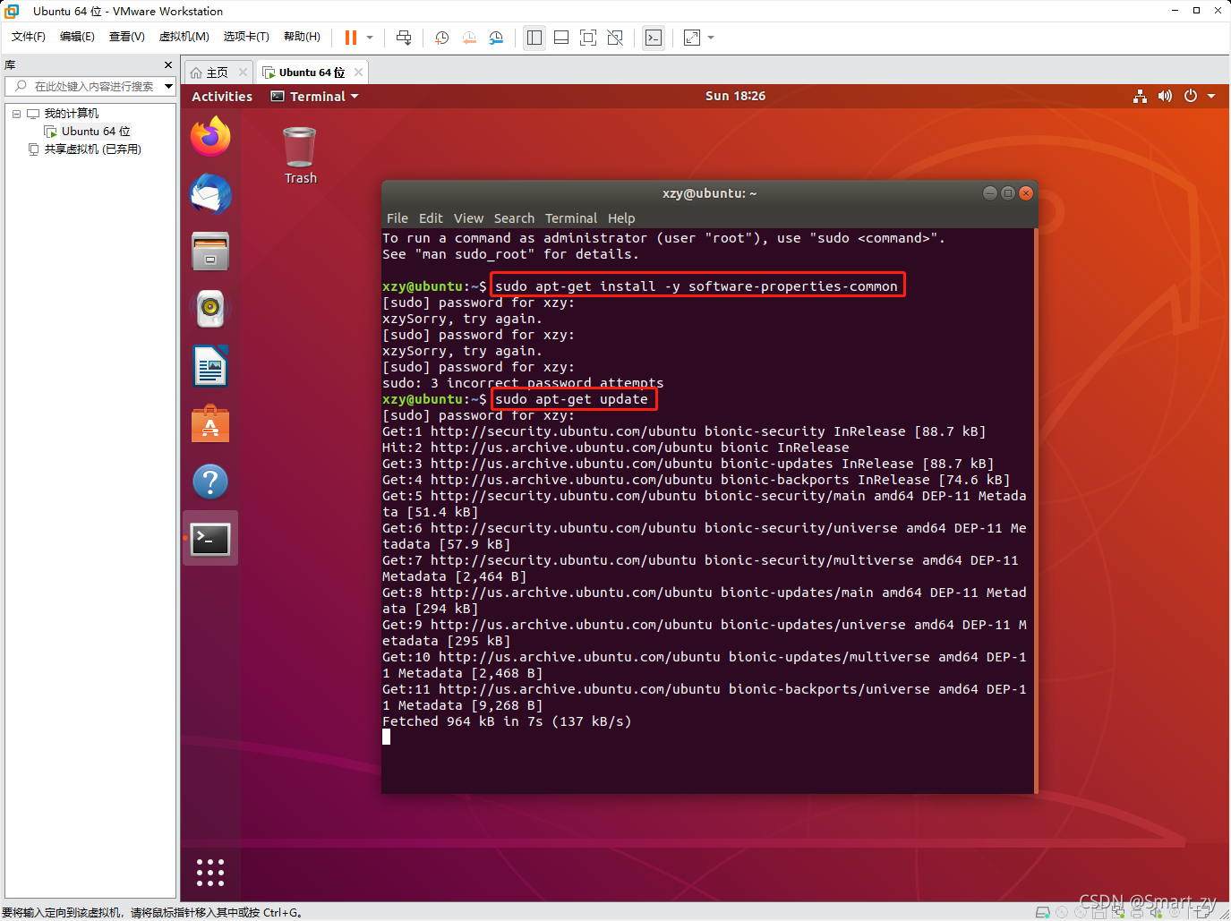Toggle Unity mode in the VMware toolbar
The width and height of the screenshot is (1231, 921).
(x=615, y=38)
